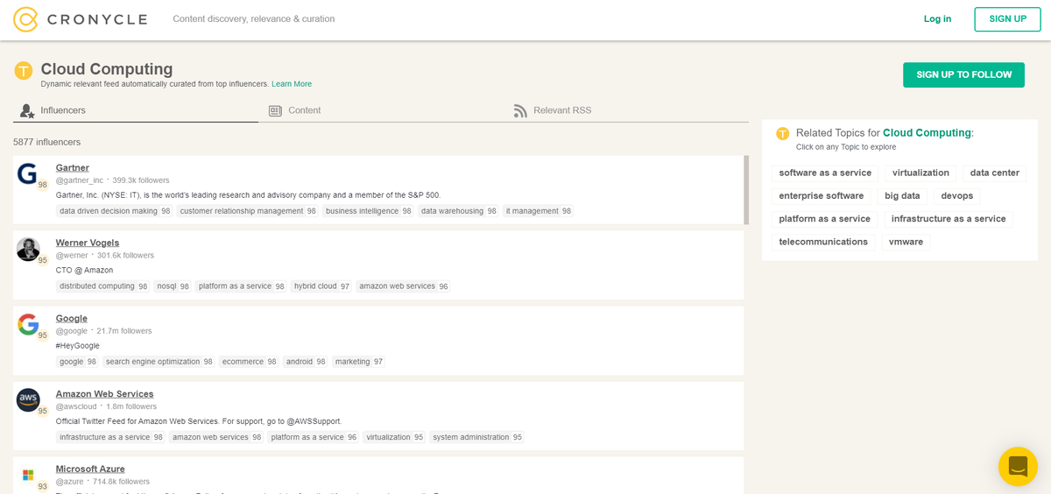Click the Log in link
Screen dimensions: 1051x494
coord(937,19)
